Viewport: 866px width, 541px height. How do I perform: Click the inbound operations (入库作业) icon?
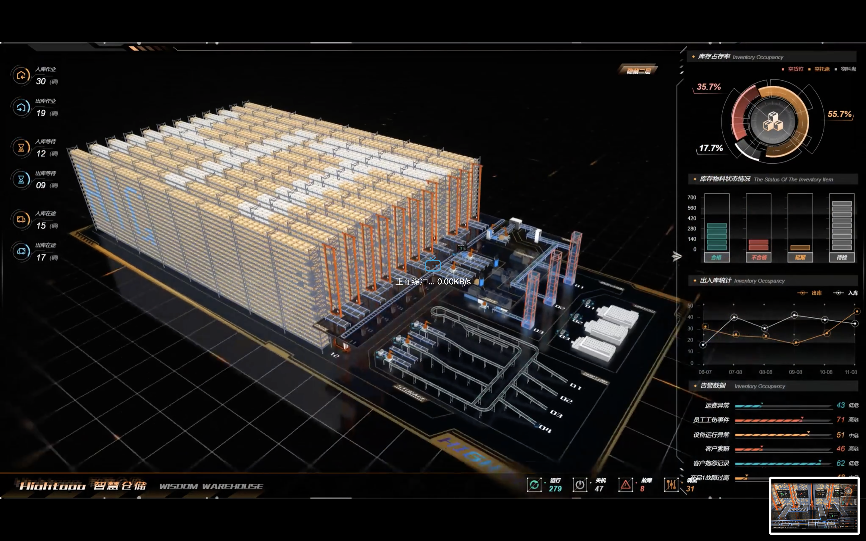21,75
